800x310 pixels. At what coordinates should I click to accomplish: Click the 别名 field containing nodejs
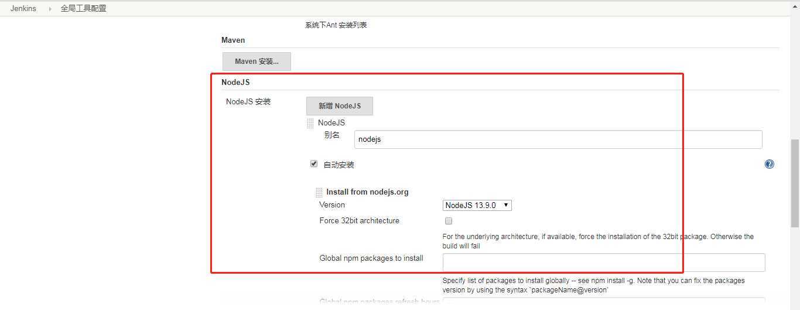[558, 139]
